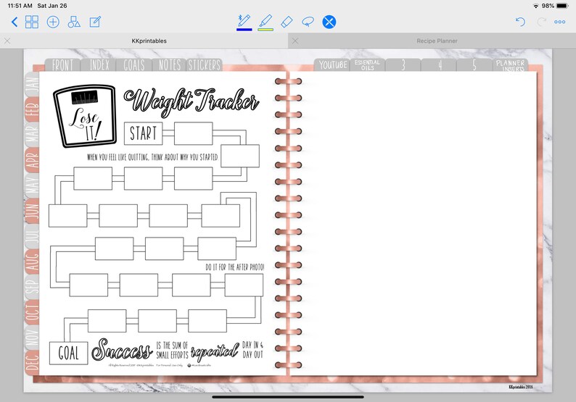Jump to the APR month tab

click(33, 160)
